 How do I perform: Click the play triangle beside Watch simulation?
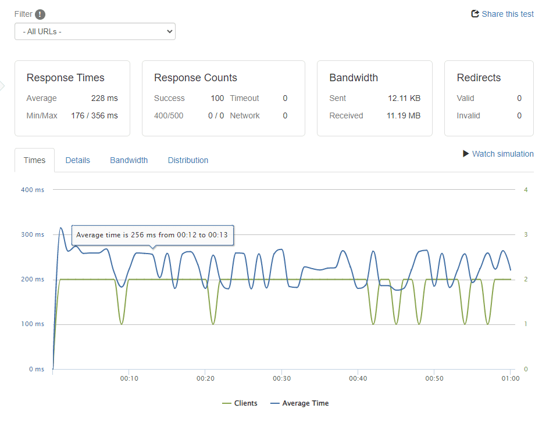pyautogui.click(x=465, y=154)
